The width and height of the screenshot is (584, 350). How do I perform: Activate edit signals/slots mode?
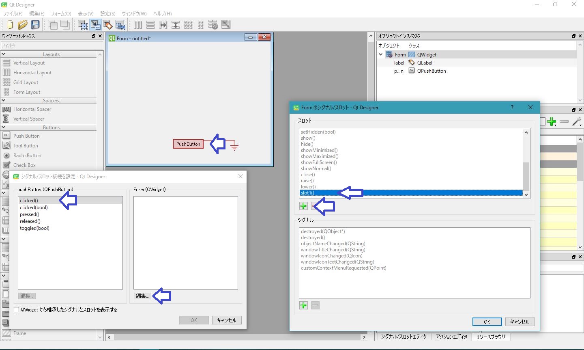point(95,25)
